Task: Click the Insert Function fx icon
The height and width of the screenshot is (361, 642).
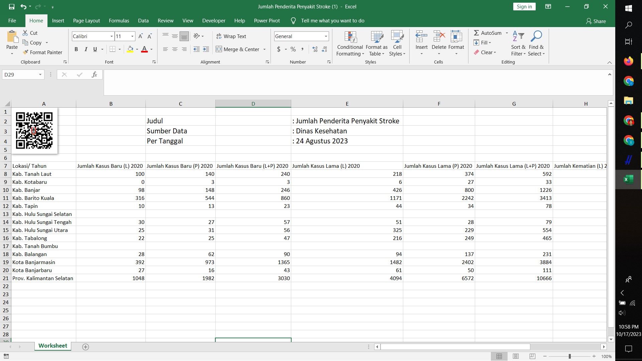Action: point(94,75)
